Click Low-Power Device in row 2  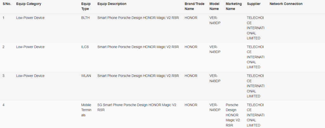(x=30, y=47)
